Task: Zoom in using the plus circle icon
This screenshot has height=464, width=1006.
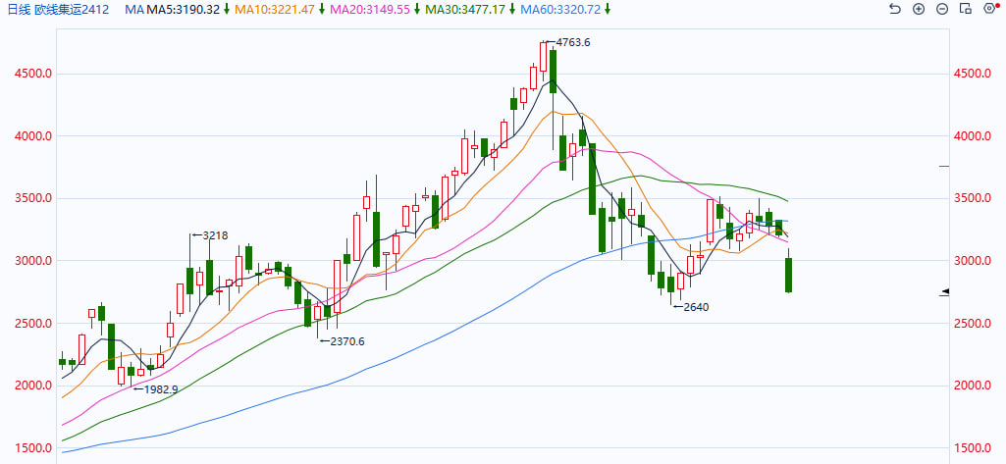Action: 919,9
